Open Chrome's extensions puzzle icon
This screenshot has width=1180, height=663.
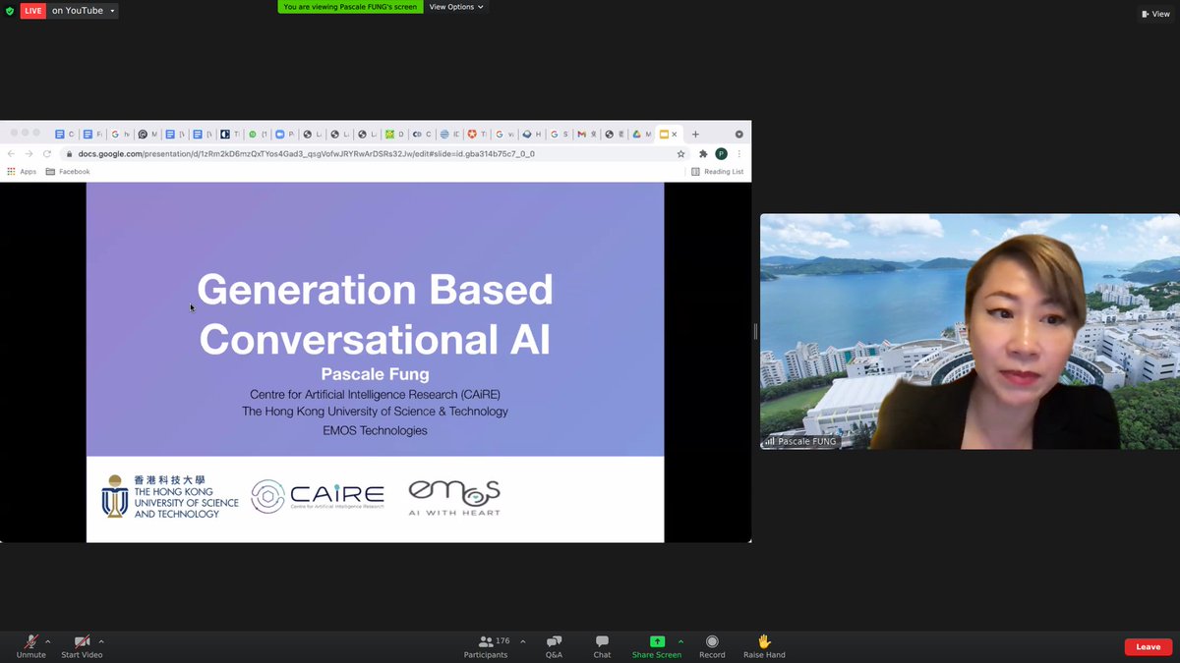click(701, 154)
